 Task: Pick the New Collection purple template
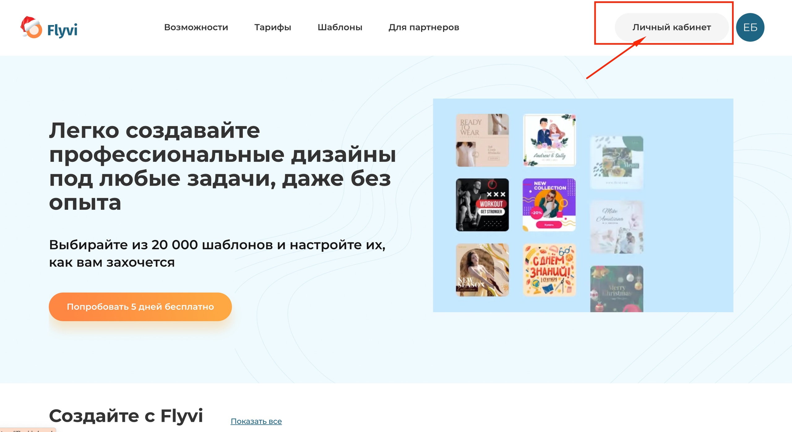tap(549, 205)
